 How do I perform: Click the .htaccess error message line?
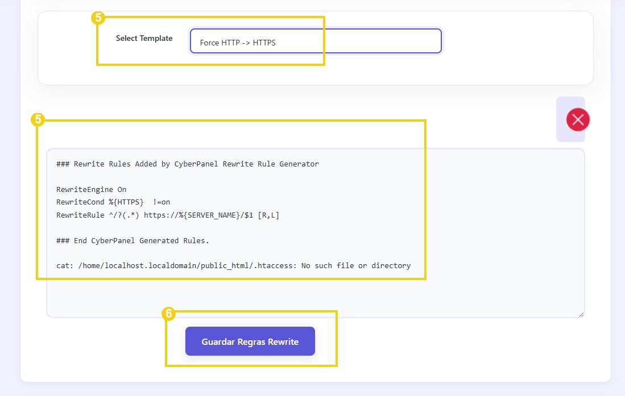pos(233,265)
